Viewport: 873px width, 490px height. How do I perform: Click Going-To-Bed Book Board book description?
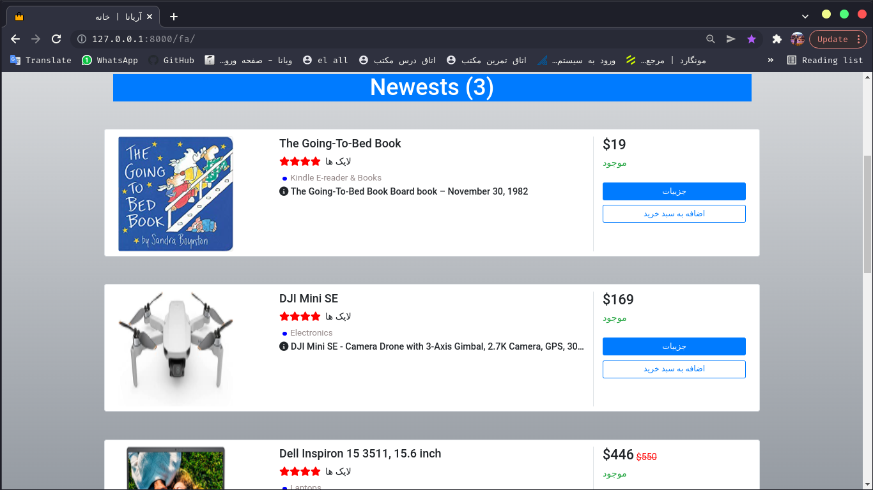click(409, 191)
